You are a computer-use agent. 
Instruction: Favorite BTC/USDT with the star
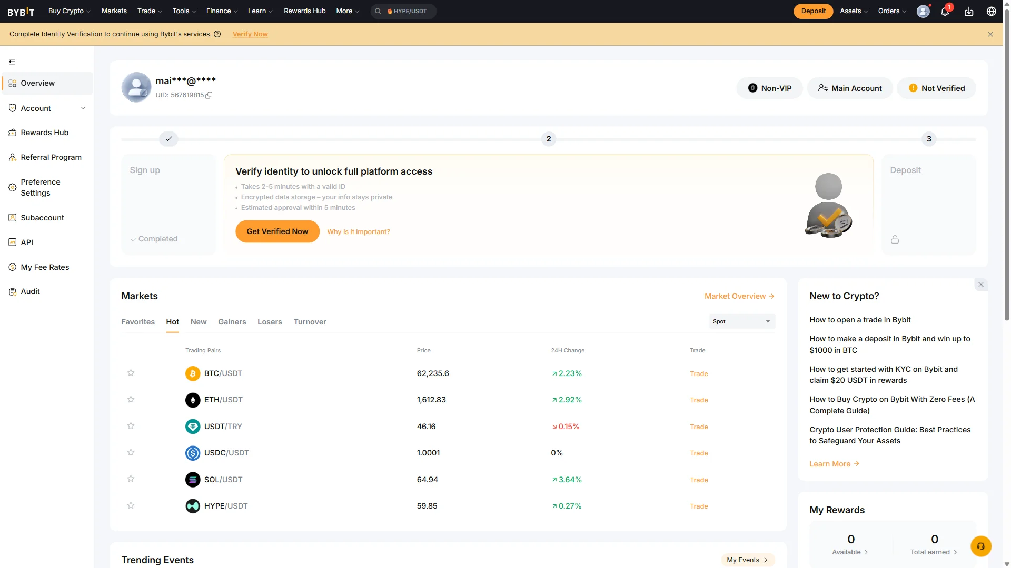click(x=131, y=373)
